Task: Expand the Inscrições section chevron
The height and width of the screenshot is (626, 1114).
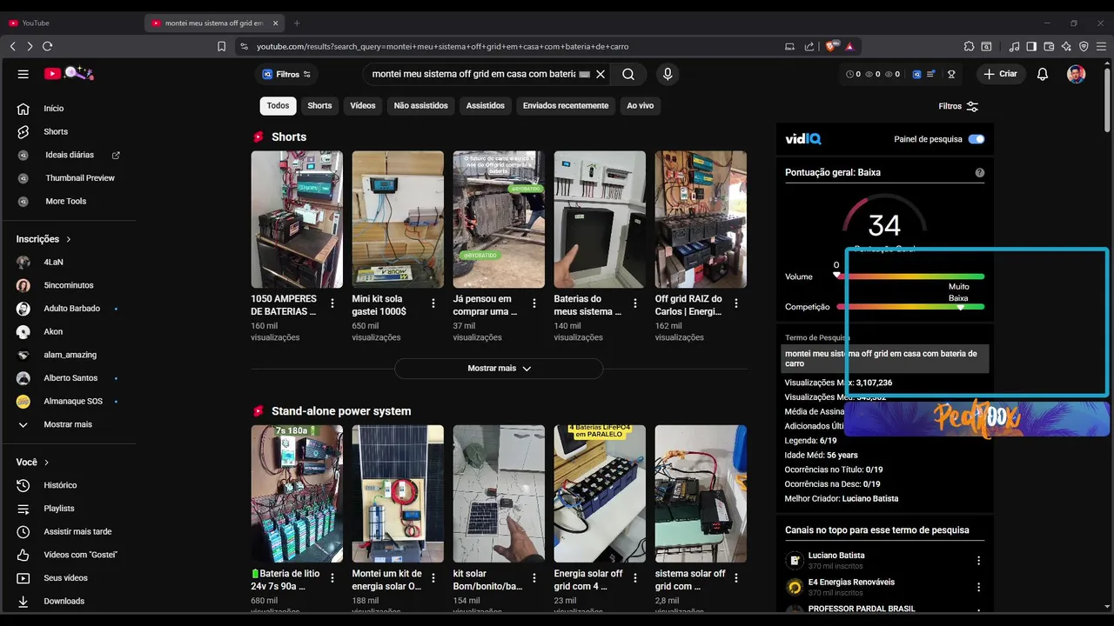Action: (69, 239)
